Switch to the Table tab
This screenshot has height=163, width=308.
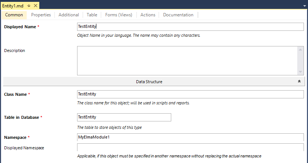coord(92,15)
